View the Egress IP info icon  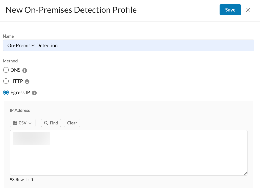(x=34, y=93)
